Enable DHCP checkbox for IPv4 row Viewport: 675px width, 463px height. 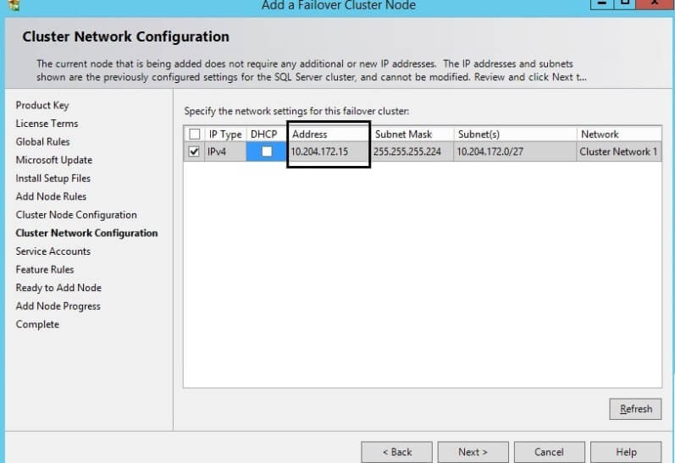pyautogui.click(x=267, y=152)
